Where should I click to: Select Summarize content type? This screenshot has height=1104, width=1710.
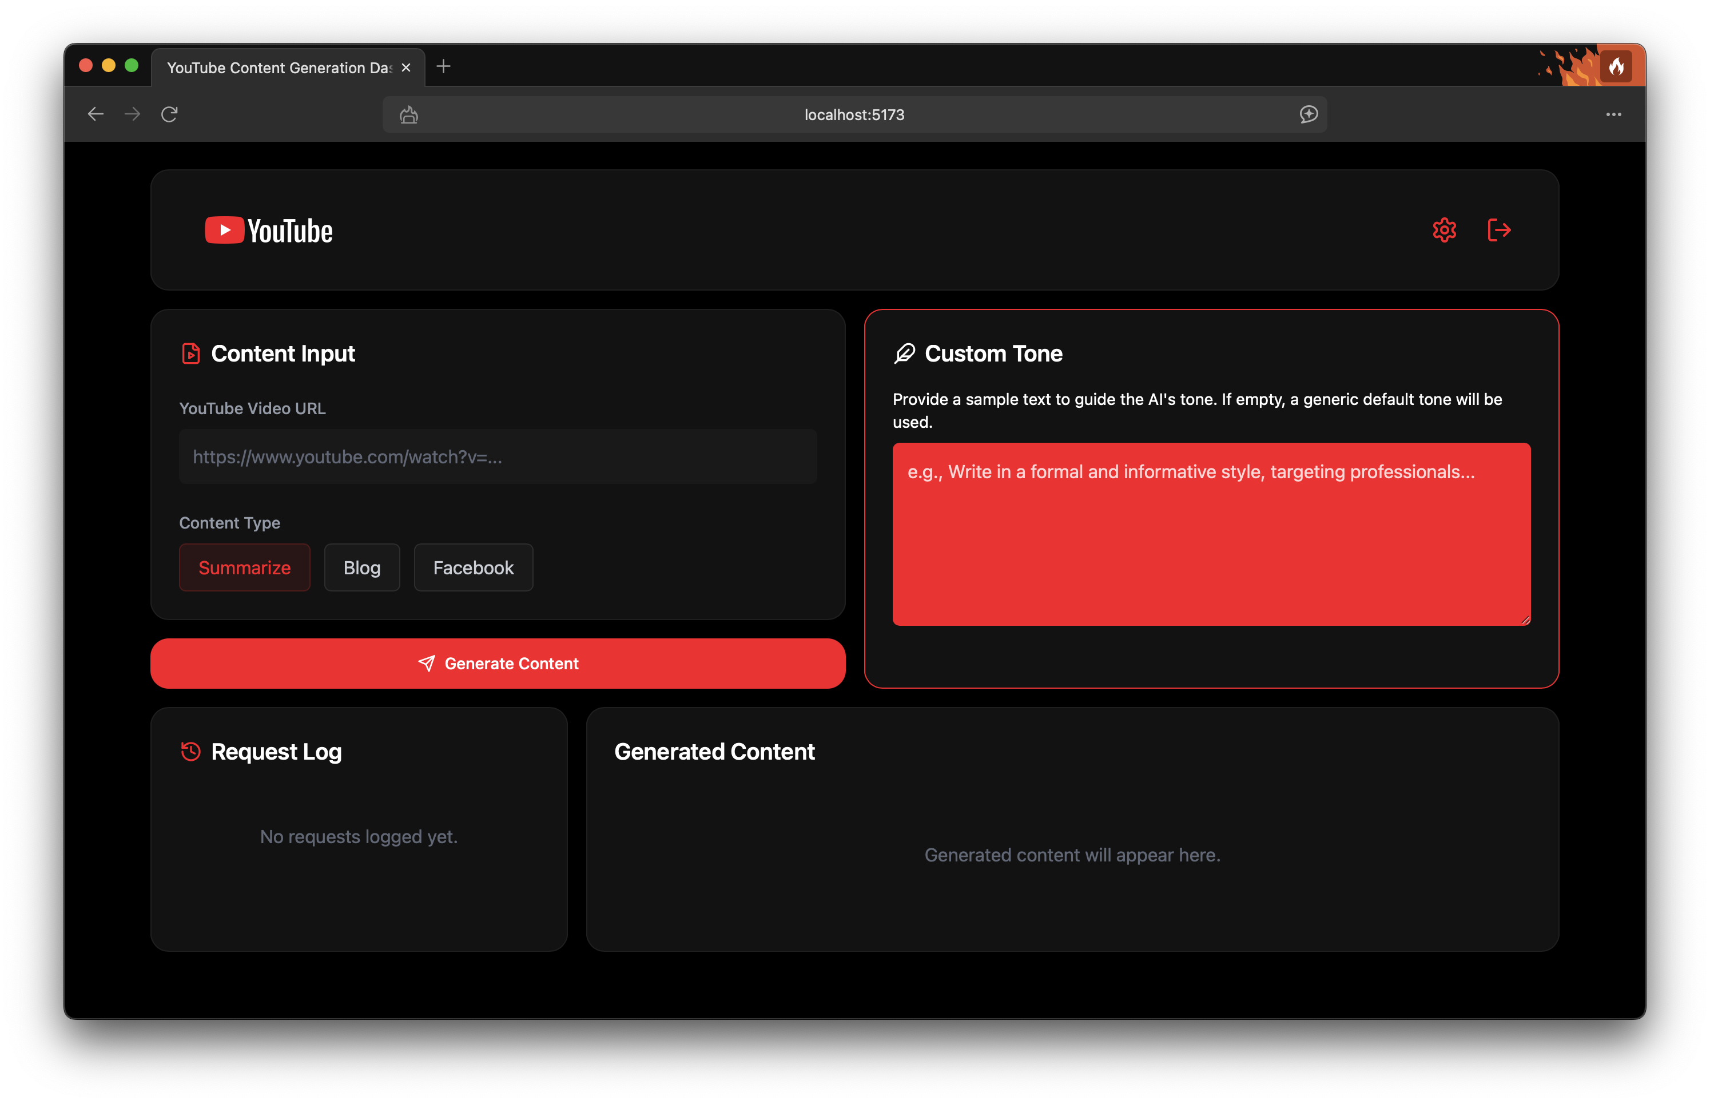[244, 567]
